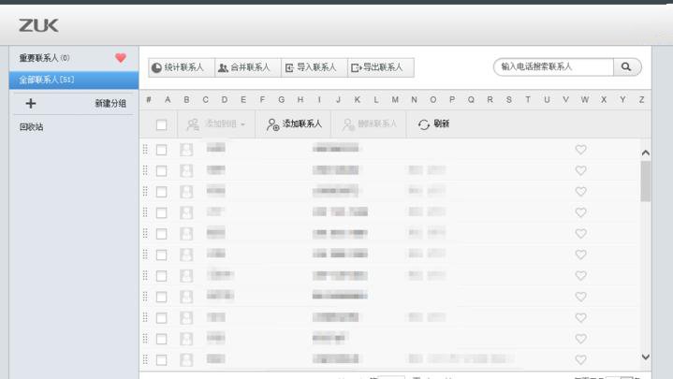Screen dimensions: 673x379
Task: Click the first contact's avatar icon
Action: tap(186, 150)
